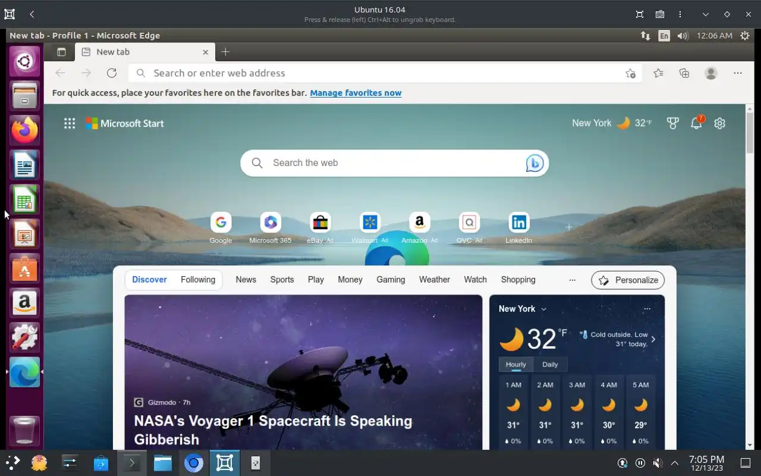
Task: Open the Watch tab
Action: coord(475,280)
